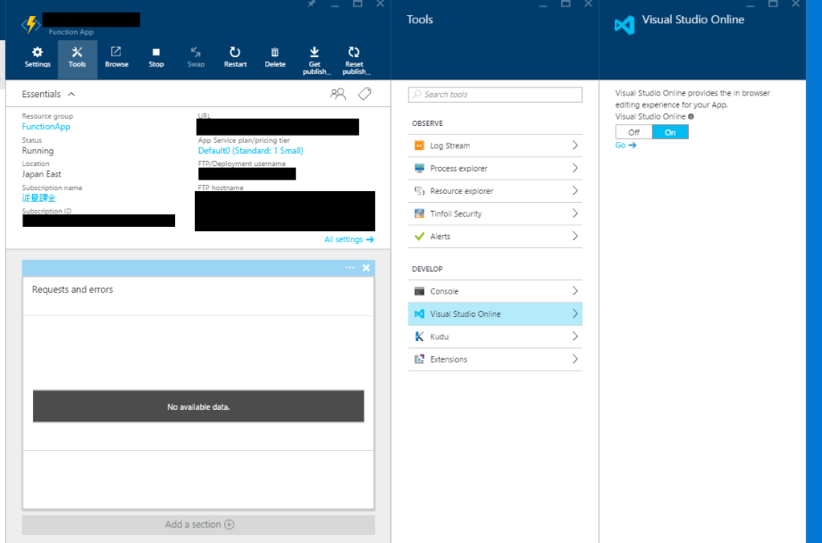Click the Tinfoil Security icon

419,213
